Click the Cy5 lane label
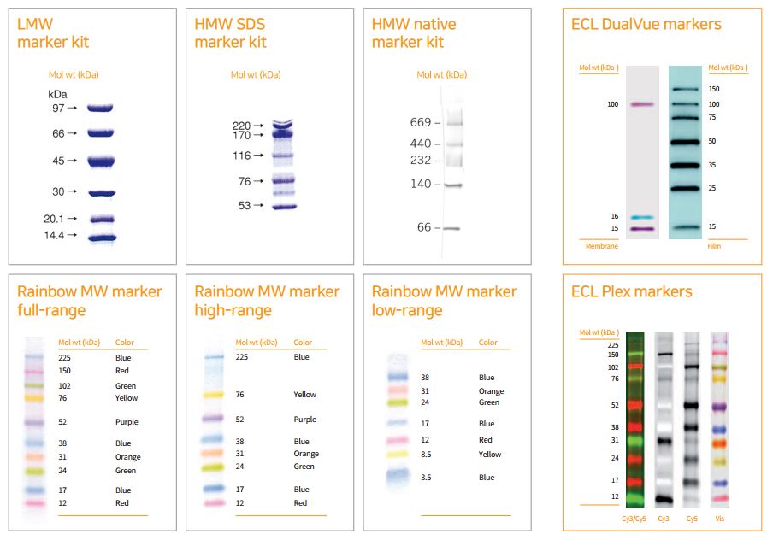 tap(692, 519)
